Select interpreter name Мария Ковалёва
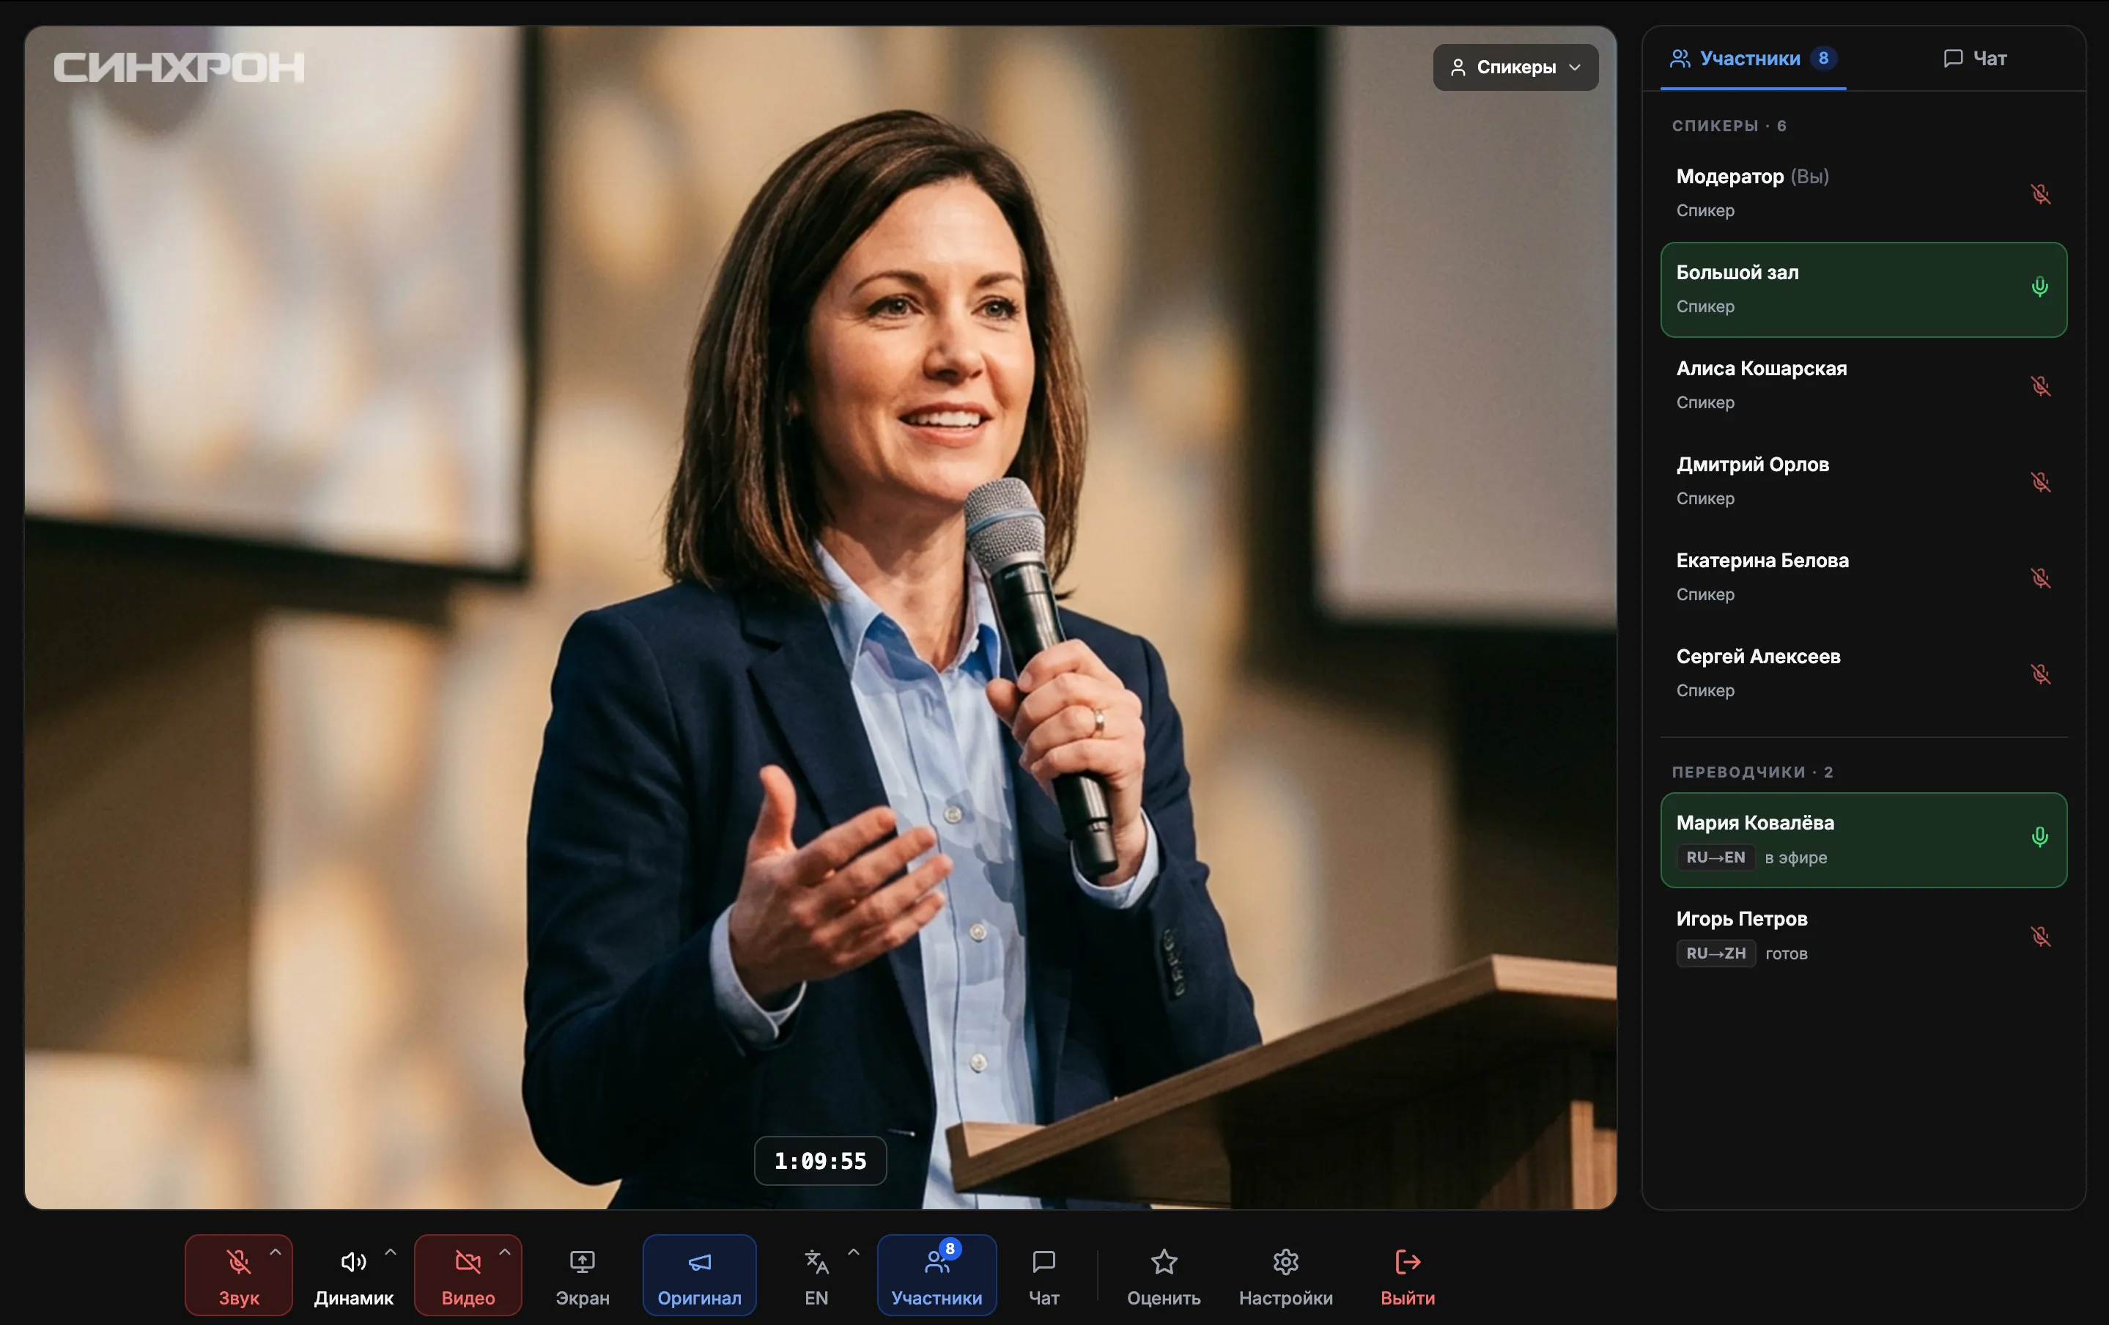Screen dimensions: 2109x1325 point(1755,822)
